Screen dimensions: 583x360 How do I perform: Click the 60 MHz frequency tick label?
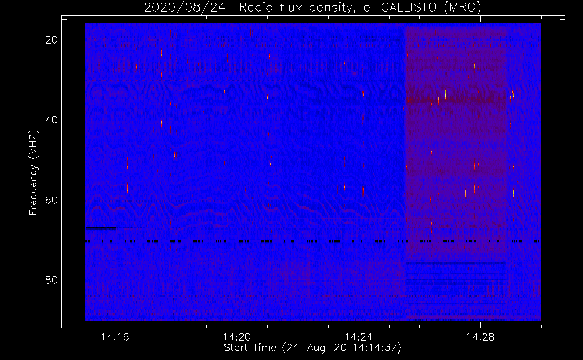[x=52, y=200]
